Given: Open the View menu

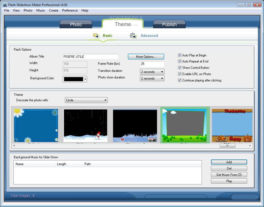Looking at the screenshot, I should (x=16, y=10).
